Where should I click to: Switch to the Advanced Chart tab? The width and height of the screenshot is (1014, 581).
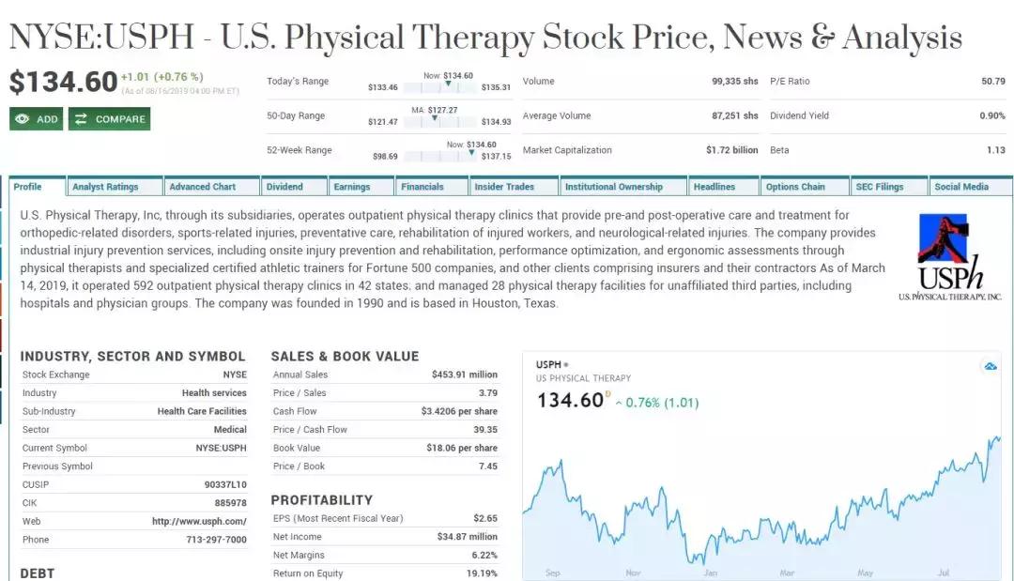202,187
